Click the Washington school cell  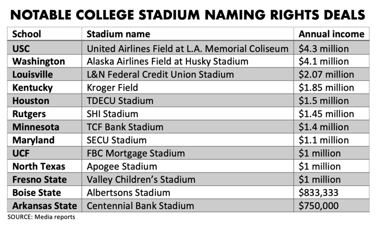(x=38, y=61)
